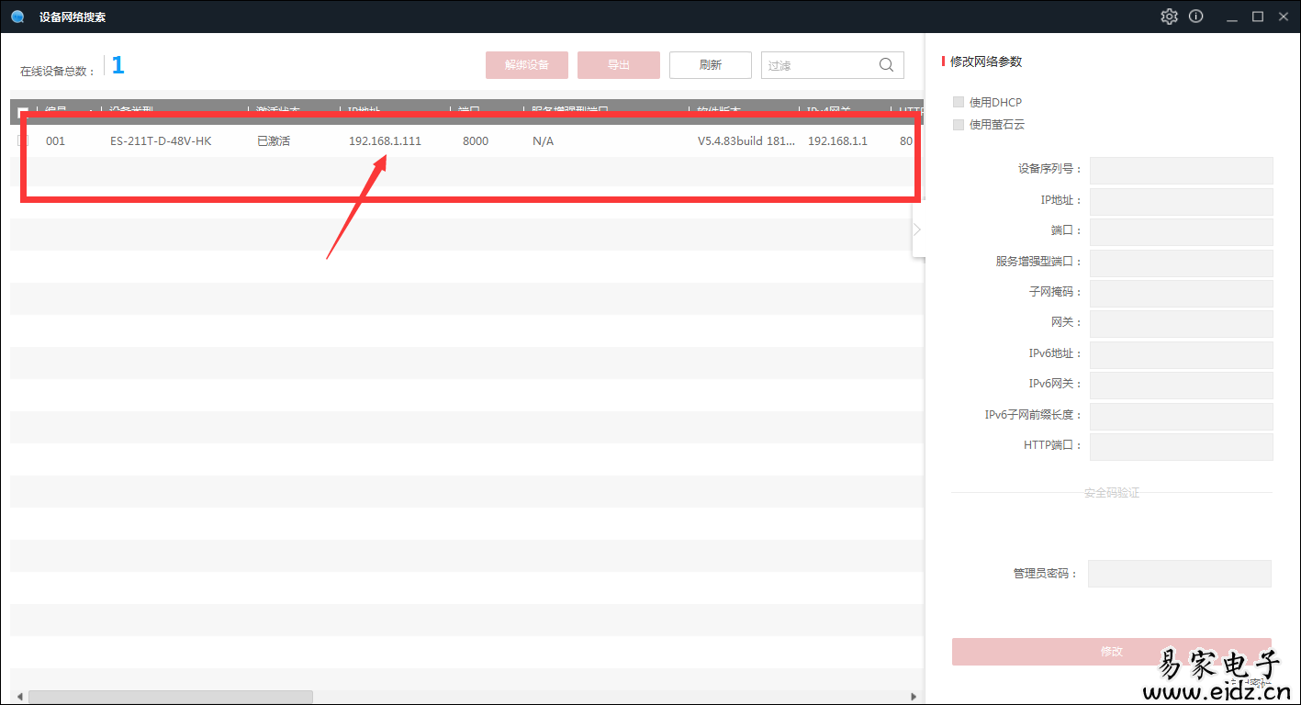Maximize the 设备网络搜索 window
This screenshot has width=1301, height=705.
pyautogui.click(x=1258, y=17)
